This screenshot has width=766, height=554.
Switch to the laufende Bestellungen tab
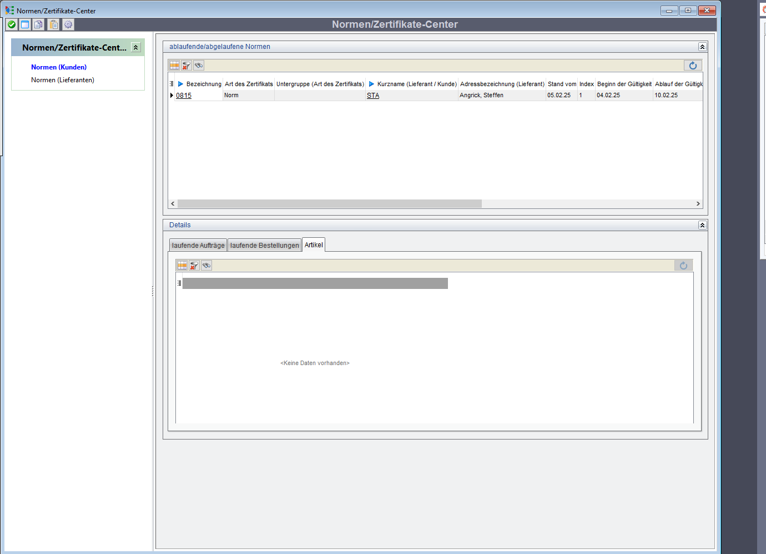pyautogui.click(x=264, y=246)
